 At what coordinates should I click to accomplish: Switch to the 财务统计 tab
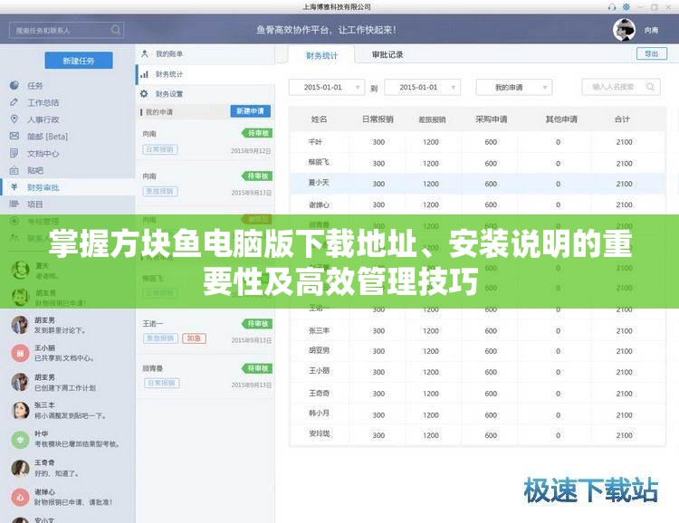pyautogui.click(x=321, y=55)
